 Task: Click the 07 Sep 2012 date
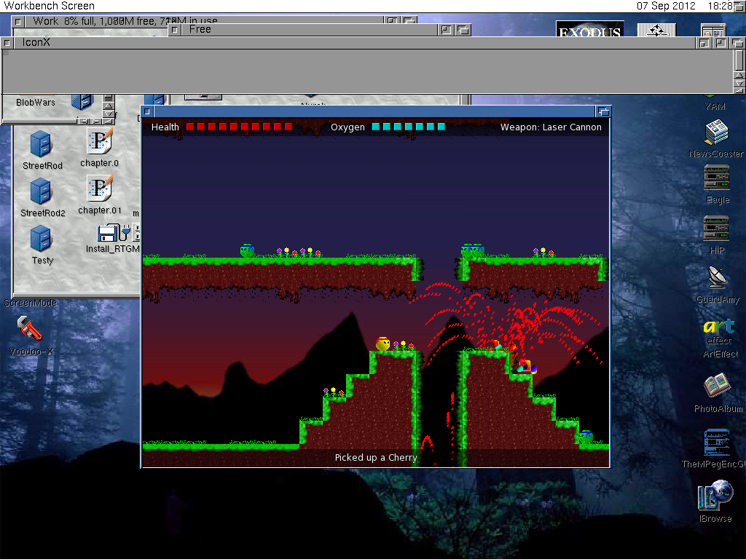pyautogui.click(x=666, y=6)
